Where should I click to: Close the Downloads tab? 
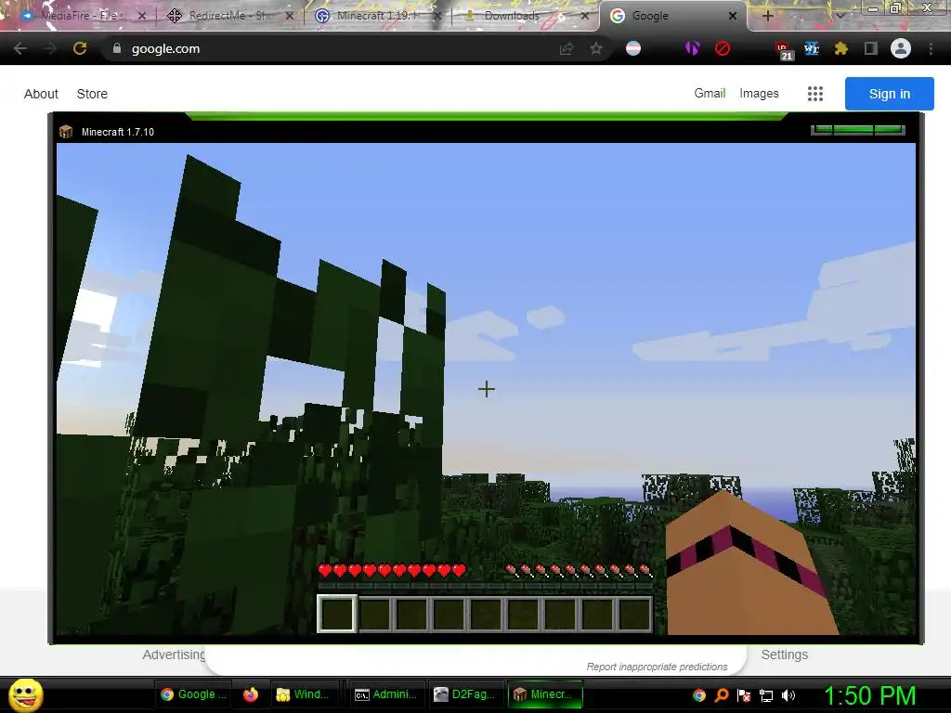tap(585, 16)
